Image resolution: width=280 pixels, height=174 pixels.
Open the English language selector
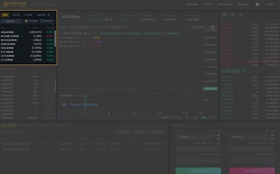(x=270, y=4)
